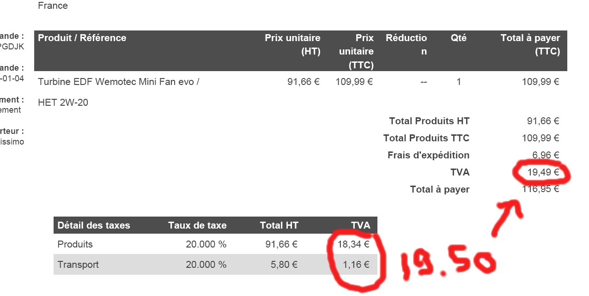Select the "Frais d'expédition" label

point(428,155)
